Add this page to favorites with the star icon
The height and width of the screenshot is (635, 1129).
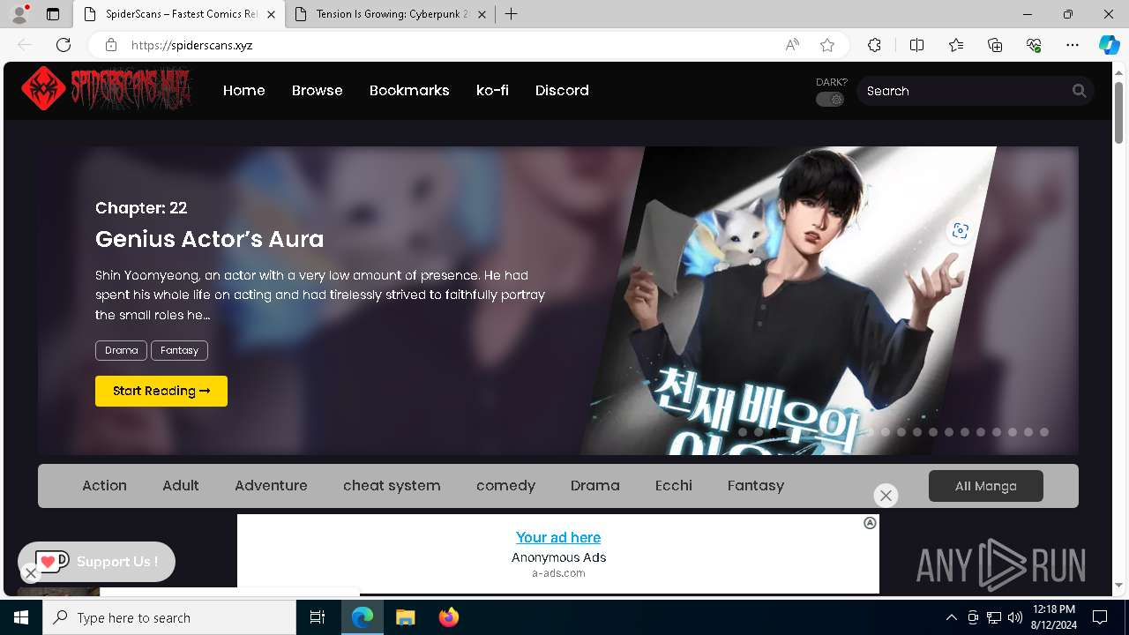[x=827, y=45]
